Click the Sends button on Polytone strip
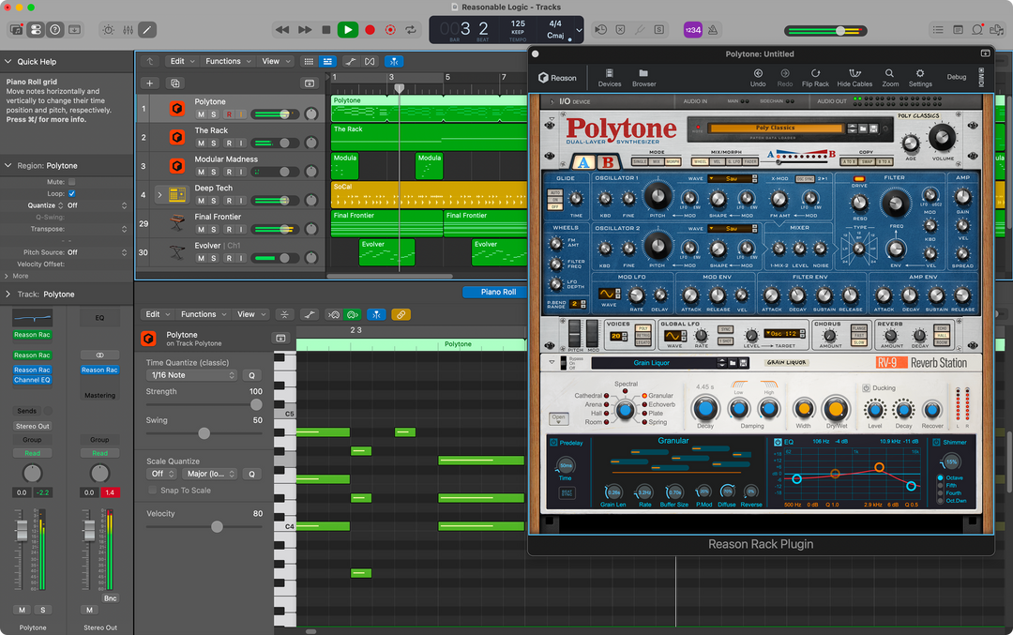This screenshot has height=635, width=1013. [26, 411]
